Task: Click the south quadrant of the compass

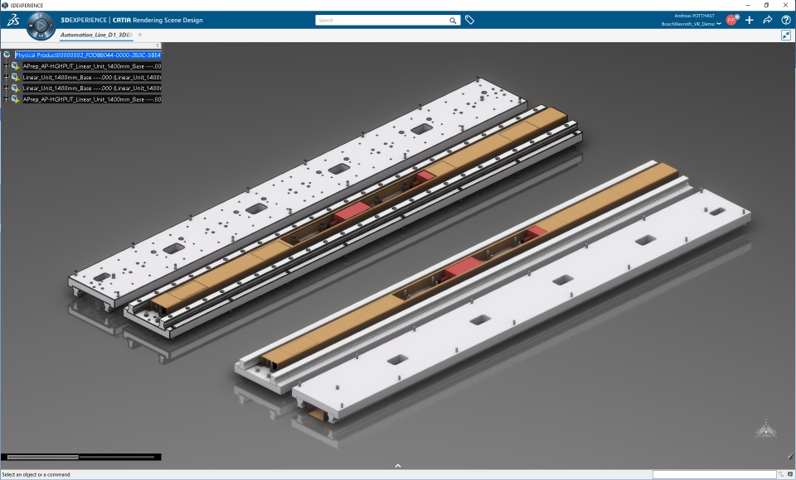Action: point(41,36)
